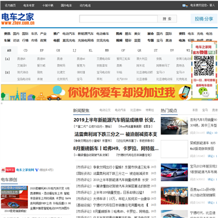Open the 酷车 gallery link
Image resolution: width=218 pixels, height=218 pixels.
(x=128, y=34)
